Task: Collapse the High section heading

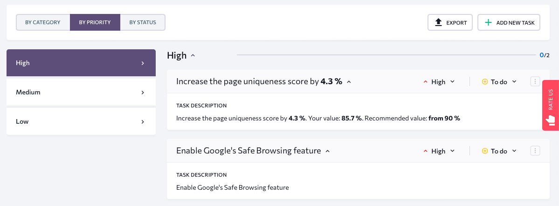Action: click(193, 55)
